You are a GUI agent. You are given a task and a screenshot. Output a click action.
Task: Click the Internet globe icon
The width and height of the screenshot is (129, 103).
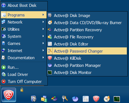click(4, 50)
